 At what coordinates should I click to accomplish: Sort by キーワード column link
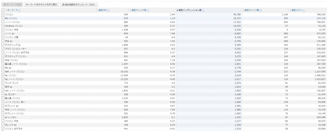(12, 10)
